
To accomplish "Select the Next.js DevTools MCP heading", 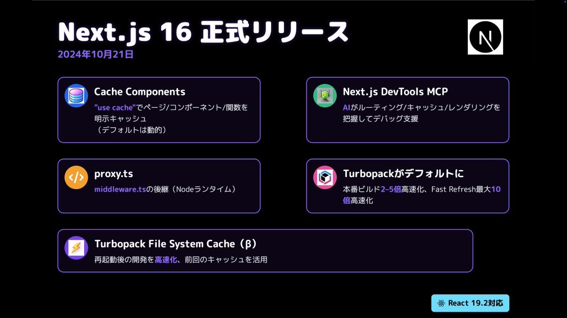I will [395, 92].
